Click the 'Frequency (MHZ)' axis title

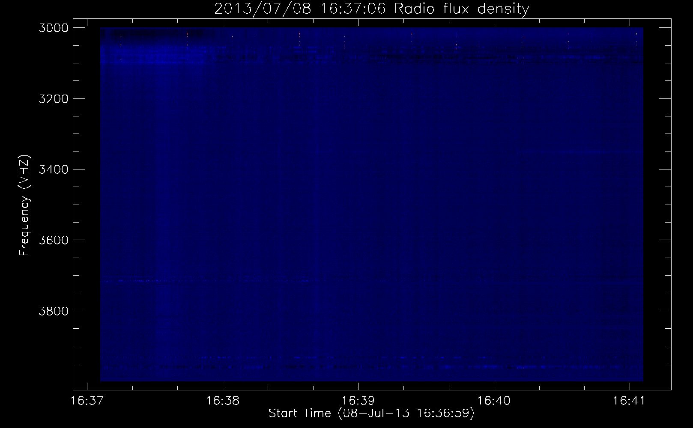click(24, 205)
